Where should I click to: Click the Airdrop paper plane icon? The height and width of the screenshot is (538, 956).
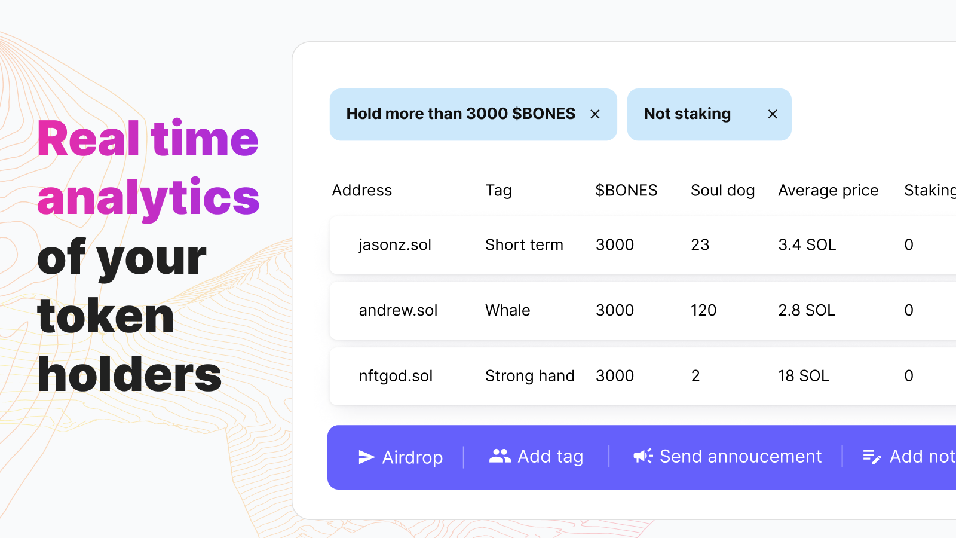366,457
